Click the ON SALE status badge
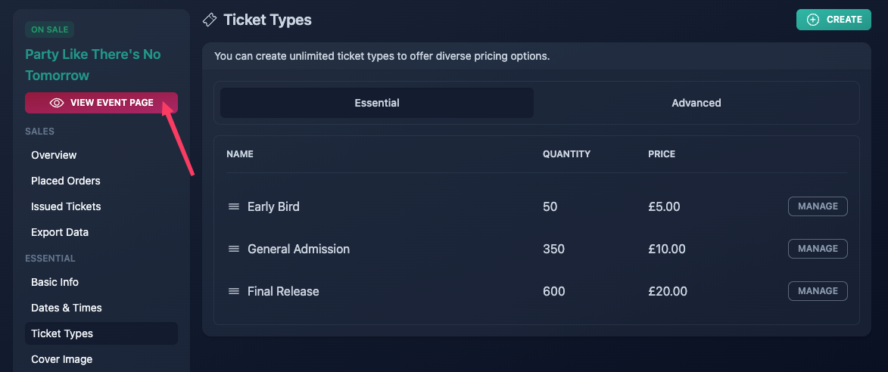The image size is (888, 372). [x=49, y=30]
